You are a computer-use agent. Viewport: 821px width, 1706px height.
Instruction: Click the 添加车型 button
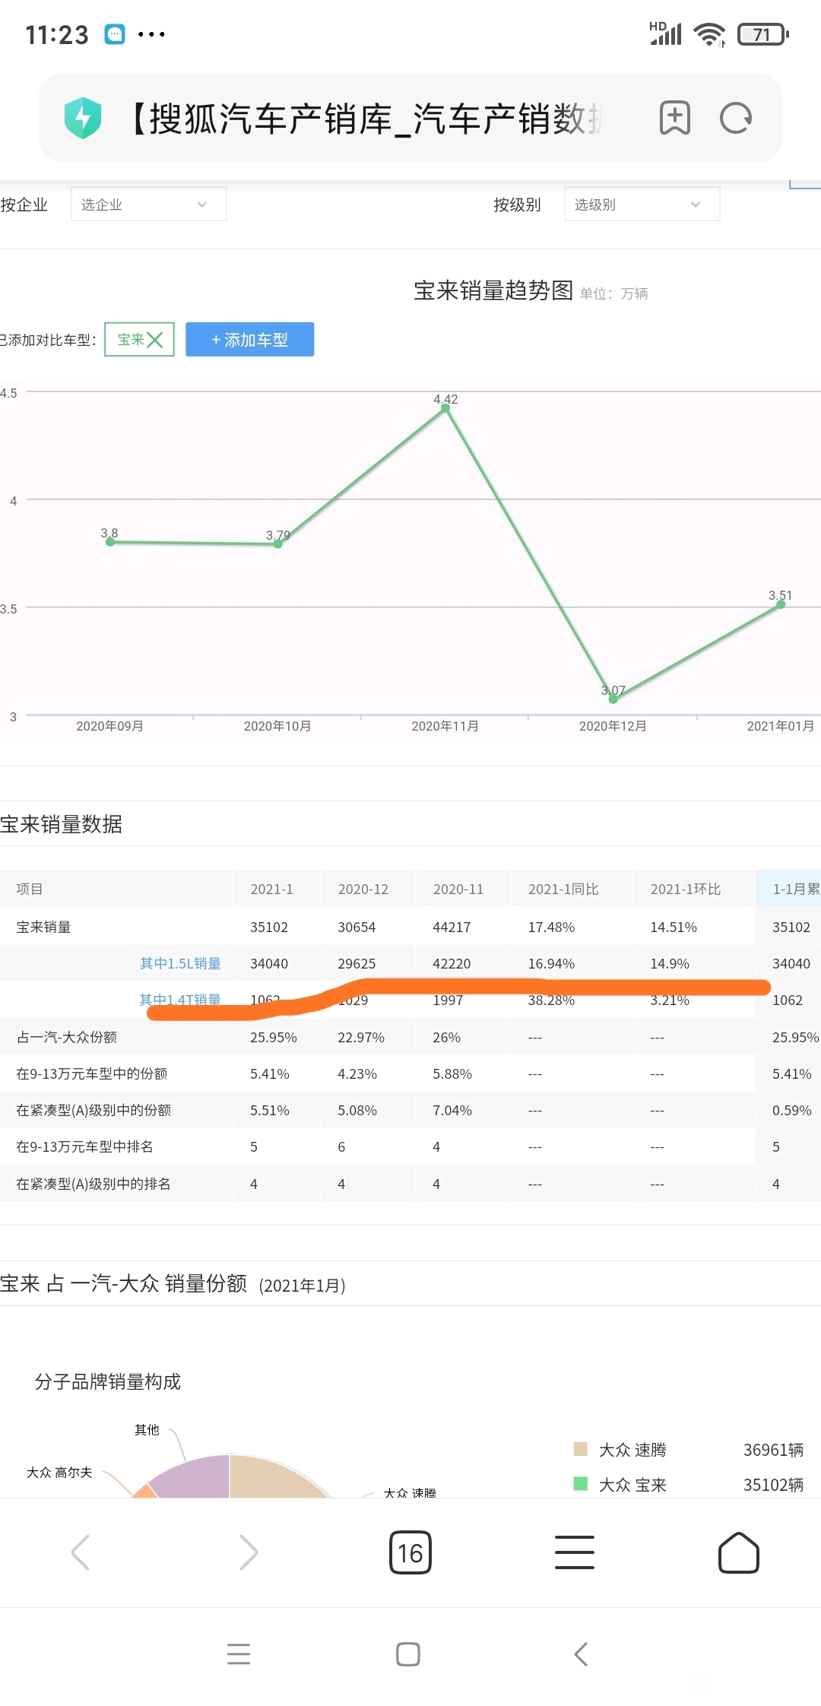[250, 340]
